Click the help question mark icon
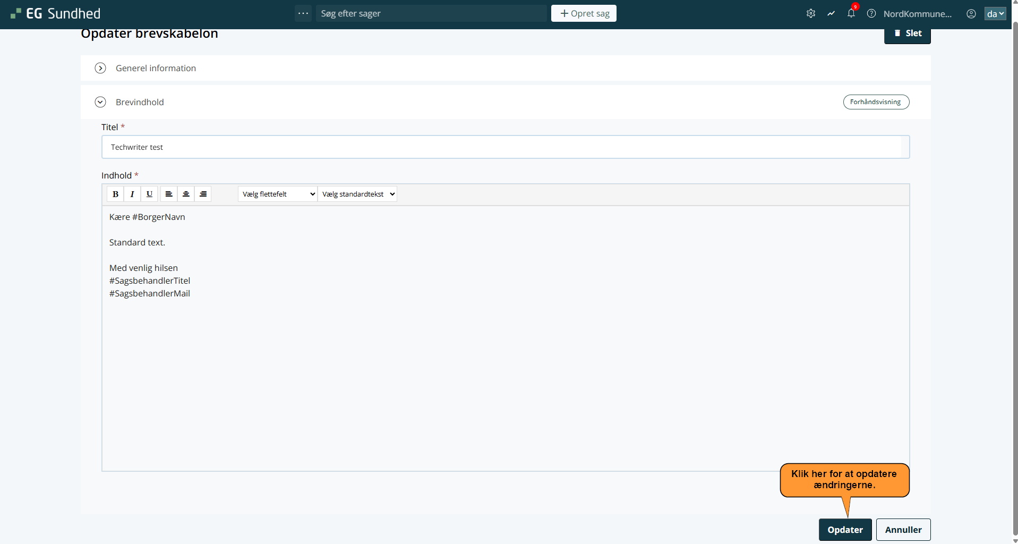This screenshot has height=544, width=1018. (871, 14)
